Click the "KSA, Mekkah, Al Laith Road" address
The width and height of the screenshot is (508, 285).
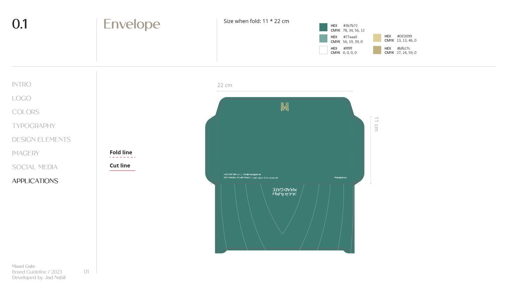[236, 178]
